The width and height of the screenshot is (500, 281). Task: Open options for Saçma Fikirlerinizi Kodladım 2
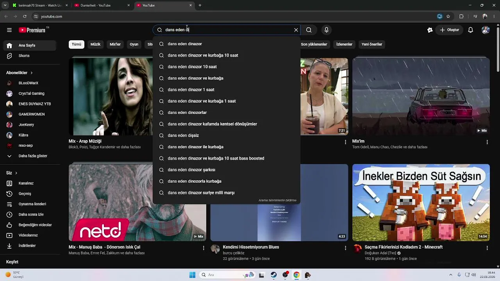(x=487, y=248)
